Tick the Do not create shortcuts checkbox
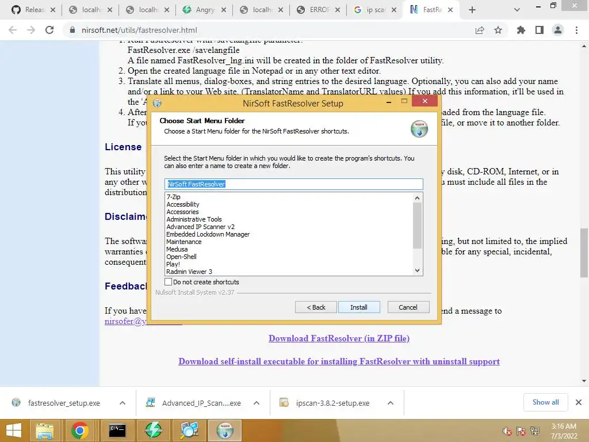The width and height of the screenshot is (589, 442). click(x=169, y=282)
